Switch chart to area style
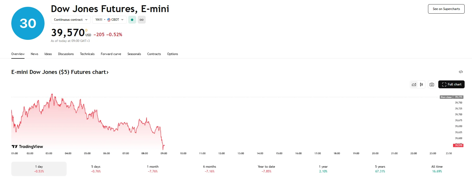472x180 pixels. click(414, 84)
